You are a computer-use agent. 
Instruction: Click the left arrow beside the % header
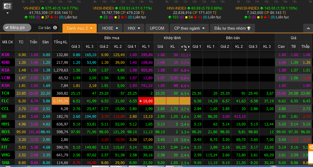point(182,47)
